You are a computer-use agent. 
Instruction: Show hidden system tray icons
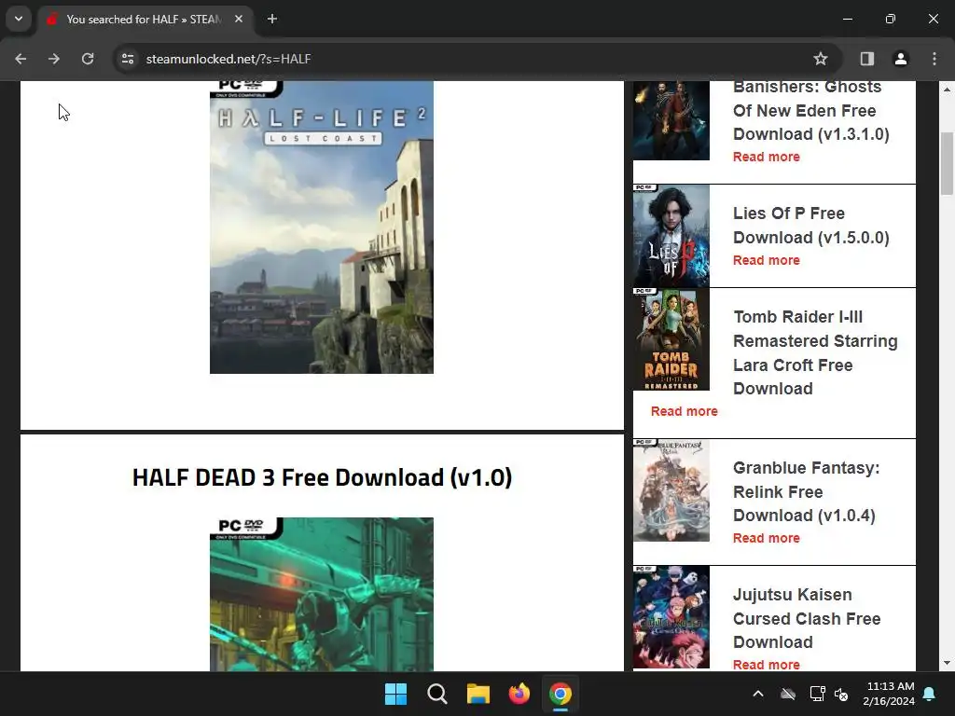pos(758,694)
